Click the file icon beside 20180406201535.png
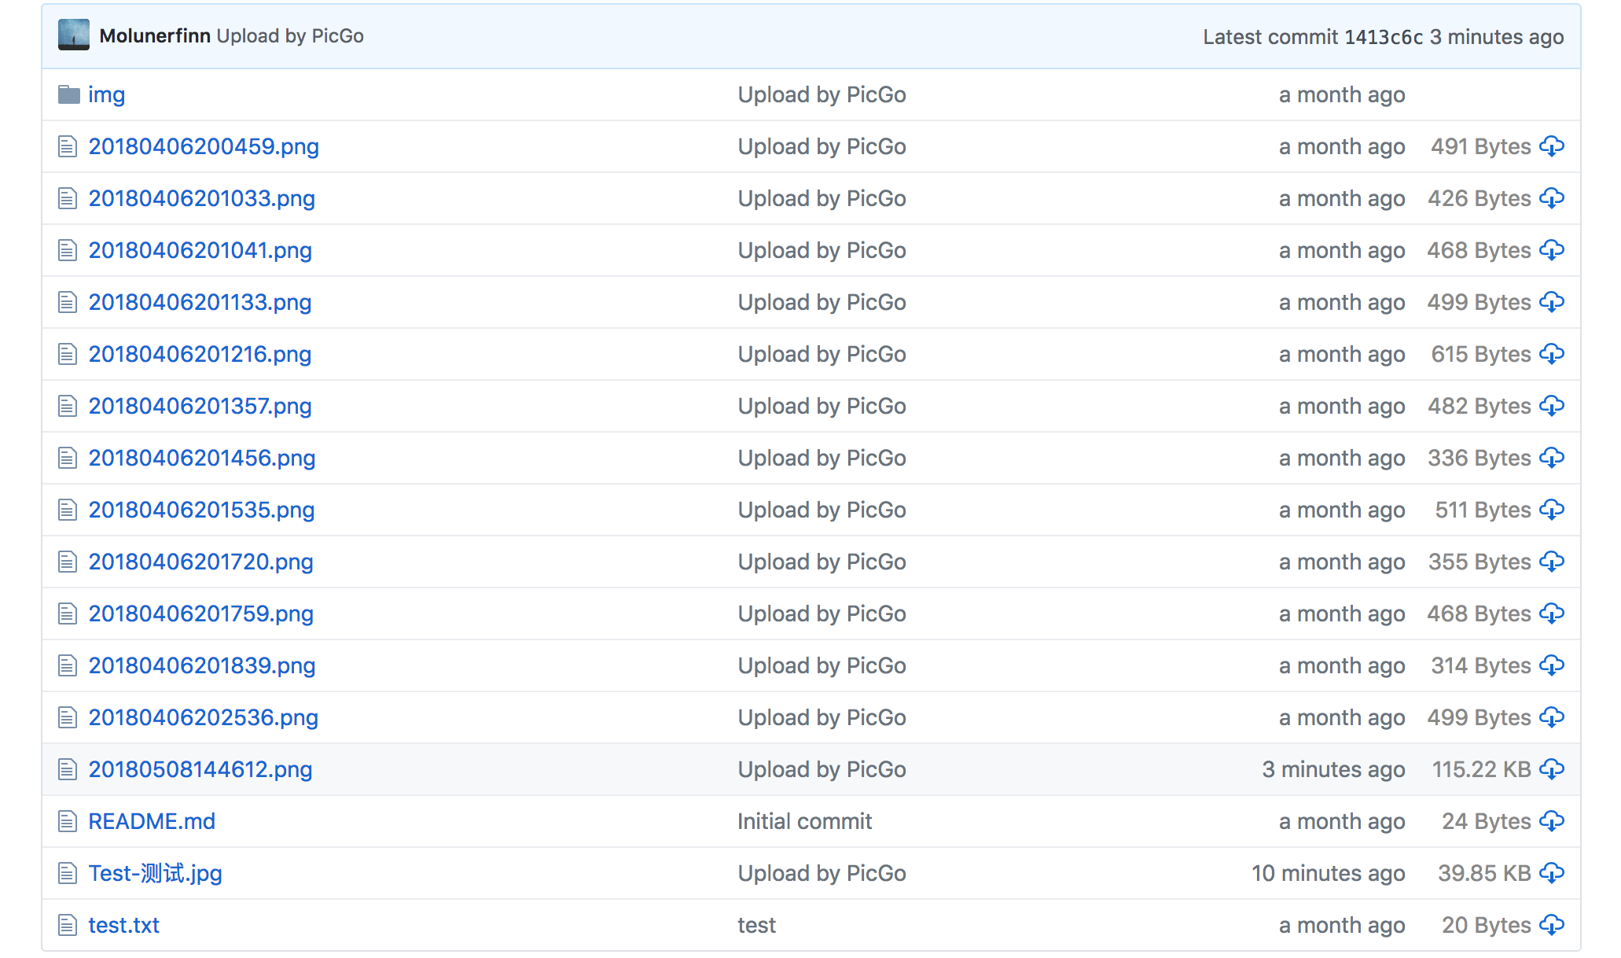The height and width of the screenshot is (958, 1621). pyautogui.click(x=68, y=510)
